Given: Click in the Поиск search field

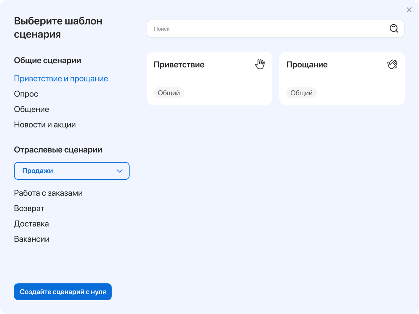Looking at the screenshot, I should pyautogui.click(x=266, y=29).
